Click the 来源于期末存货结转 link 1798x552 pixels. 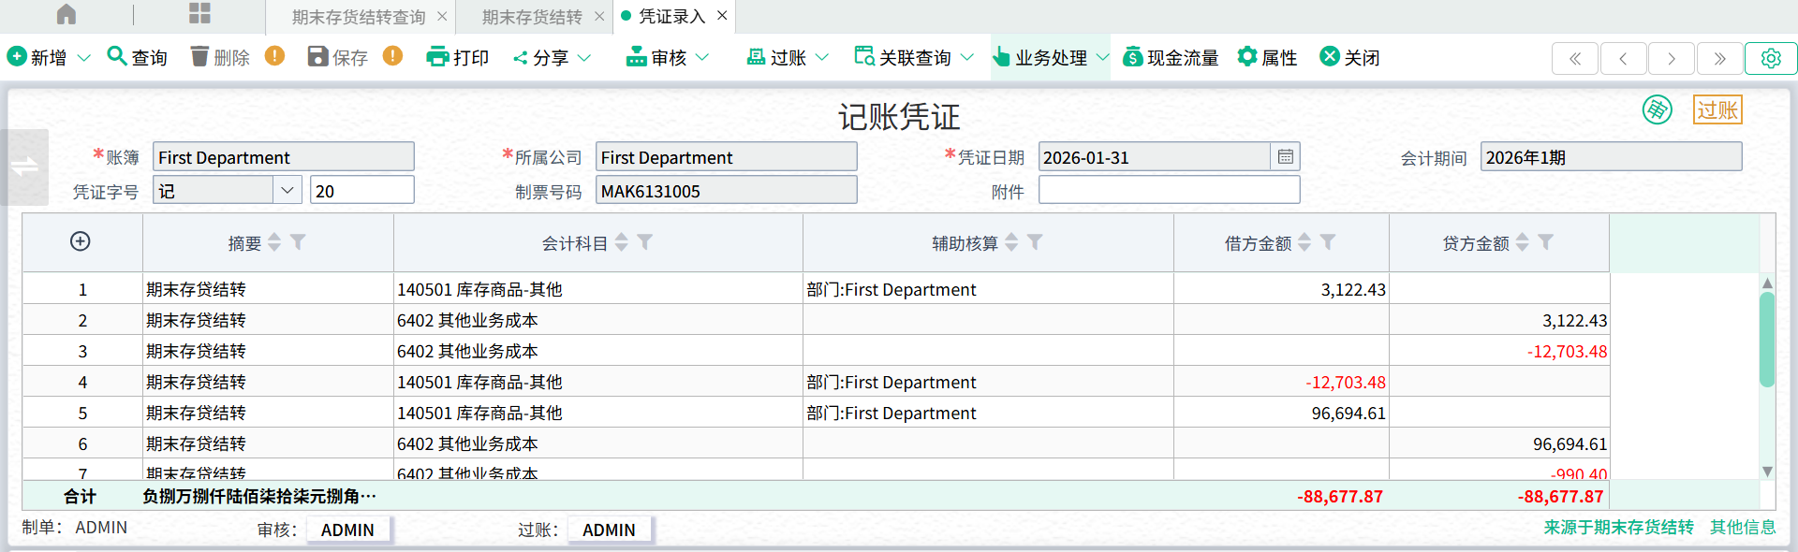click(1618, 528)
